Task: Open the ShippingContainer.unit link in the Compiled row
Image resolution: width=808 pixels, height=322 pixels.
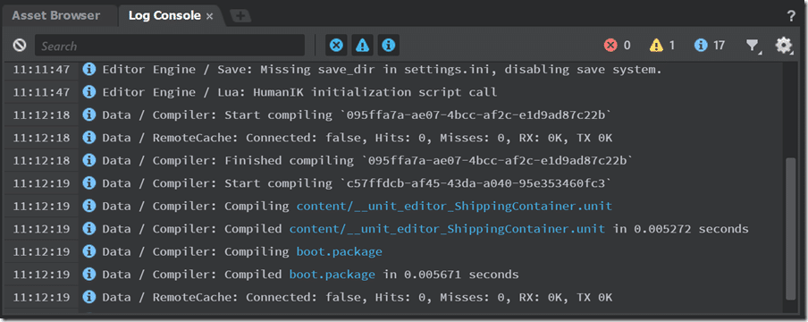Action: 447,229
